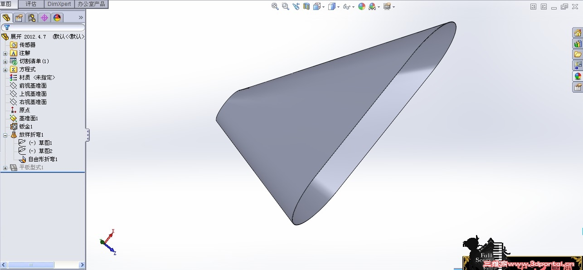Click the feature tree horizontal scrollbar thumb

[31, 265]
